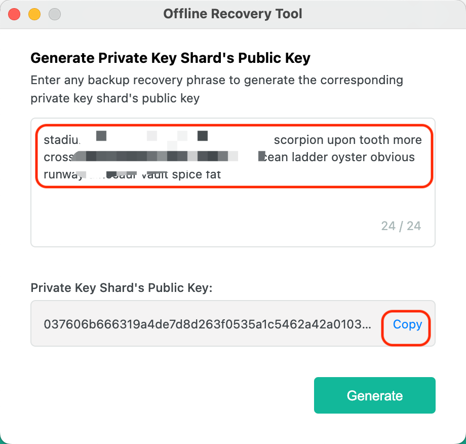Click the 24 / 24 word counter
The image size is (466, 444).
pyautogui.click(x=401, y=226)
